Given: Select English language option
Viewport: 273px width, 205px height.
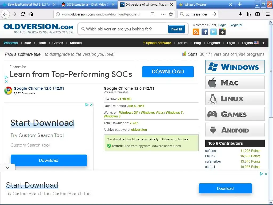Looking at the screenshot, I should point(250,43).
